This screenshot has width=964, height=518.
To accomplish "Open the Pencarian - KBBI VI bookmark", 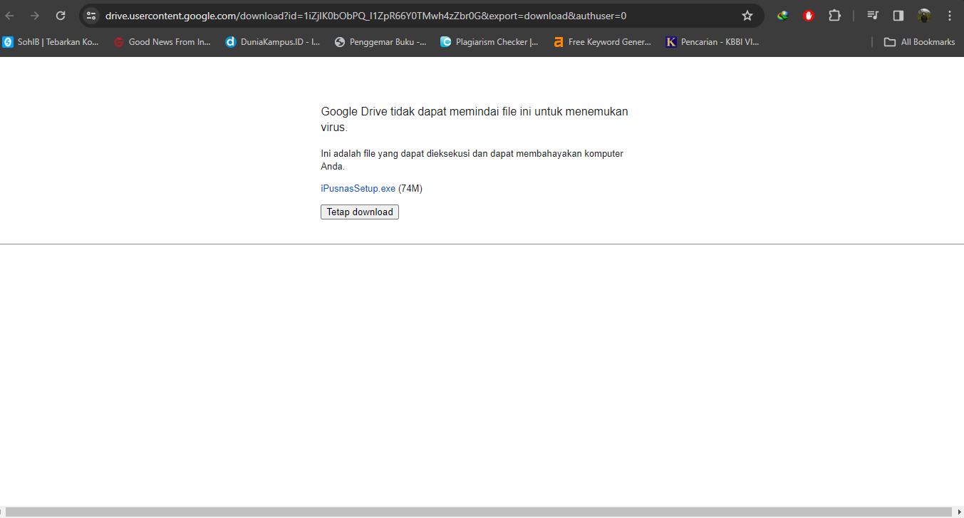I will pyautogui.click(x=712, y=42).
